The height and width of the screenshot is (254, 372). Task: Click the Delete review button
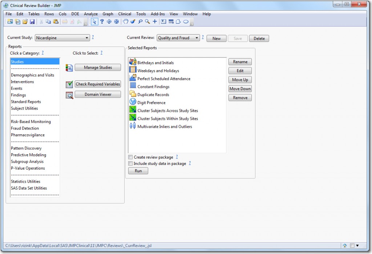pyautogui.click(x=259, y=39)
